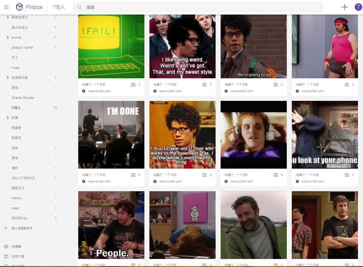
Task: Open the 游戏 collection
Action: tap(15, 88)
